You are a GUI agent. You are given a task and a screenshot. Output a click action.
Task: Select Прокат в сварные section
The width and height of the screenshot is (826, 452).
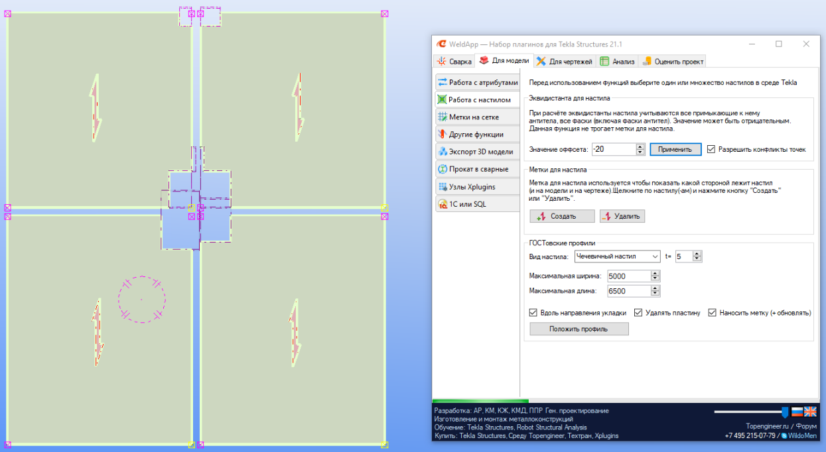pyautogui.click(x=476, y=169)
